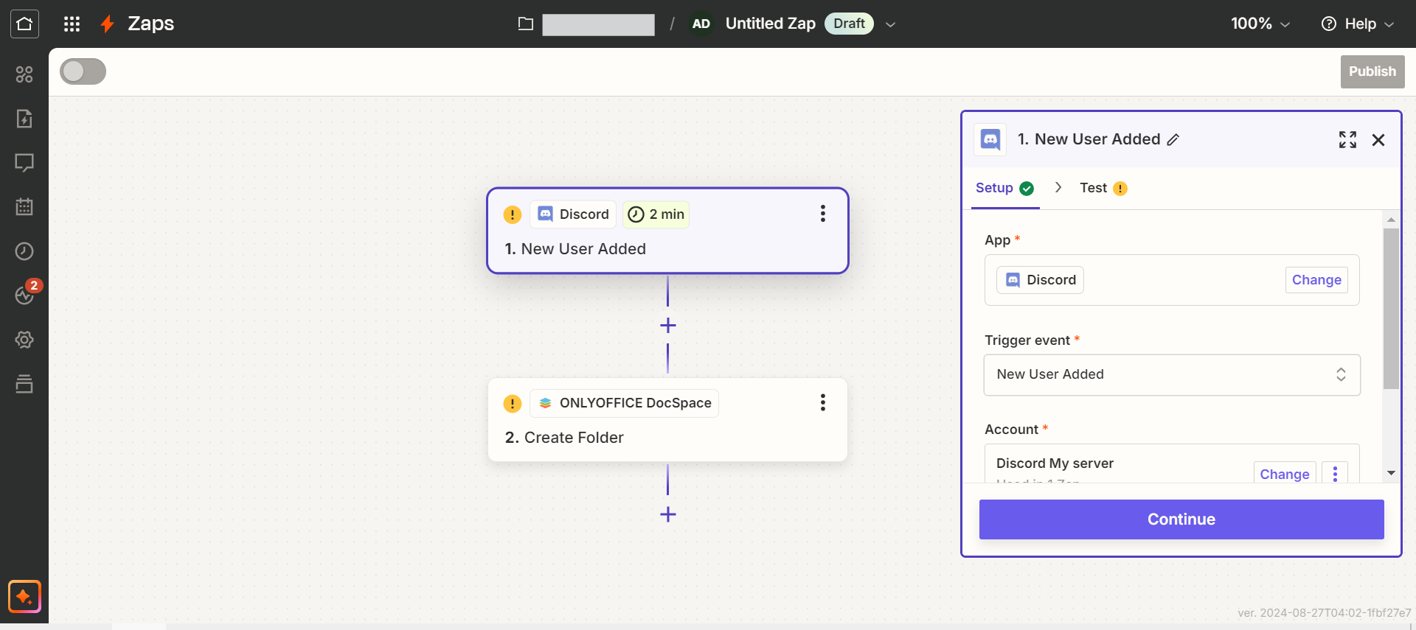Image resolution: width=1416 pixels, height=630 pixels.
Task: Click the Draft status badge
Action: click(x=849, y=24)
